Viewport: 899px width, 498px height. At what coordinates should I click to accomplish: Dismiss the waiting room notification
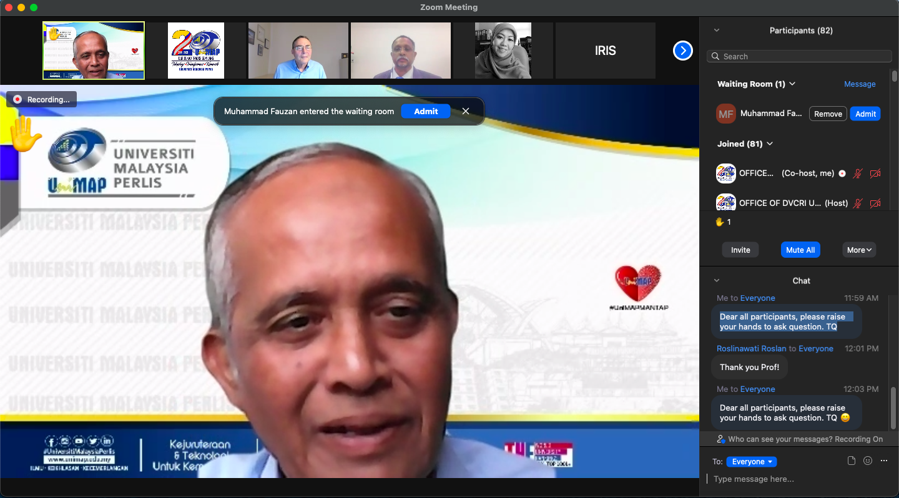click(x=466, y=111)
